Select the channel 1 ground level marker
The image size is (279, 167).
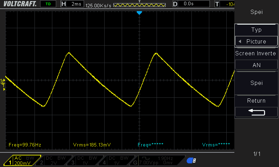(x=3, y=82)
